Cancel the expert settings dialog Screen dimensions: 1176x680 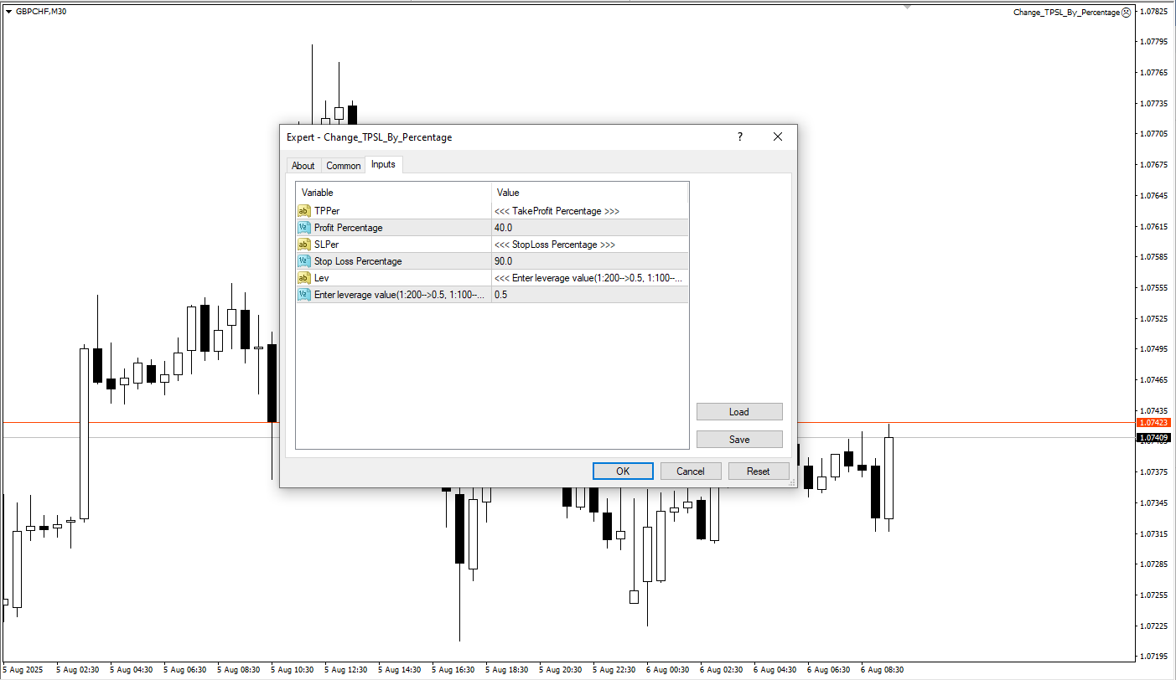point(691,471)
